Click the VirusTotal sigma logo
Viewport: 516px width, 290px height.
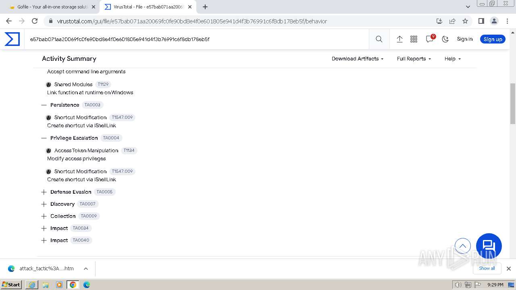12,39
